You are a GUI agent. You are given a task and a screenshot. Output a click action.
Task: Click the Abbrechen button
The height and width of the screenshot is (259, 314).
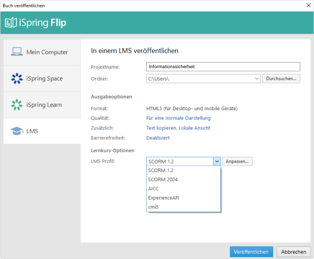pyautogui.click(x=293, y=252)
